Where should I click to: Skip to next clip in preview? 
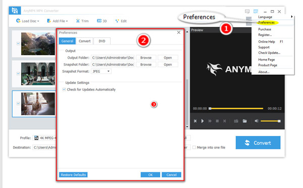point(225,121)
